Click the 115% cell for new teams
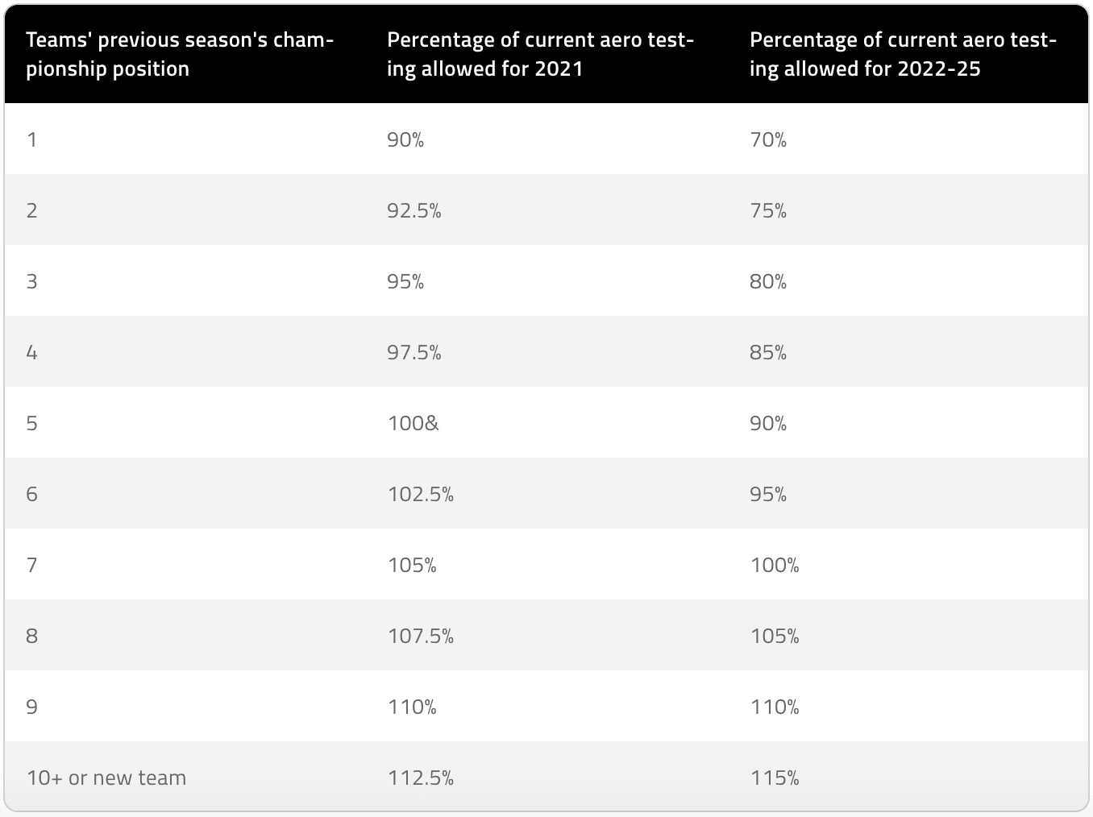 775,778
